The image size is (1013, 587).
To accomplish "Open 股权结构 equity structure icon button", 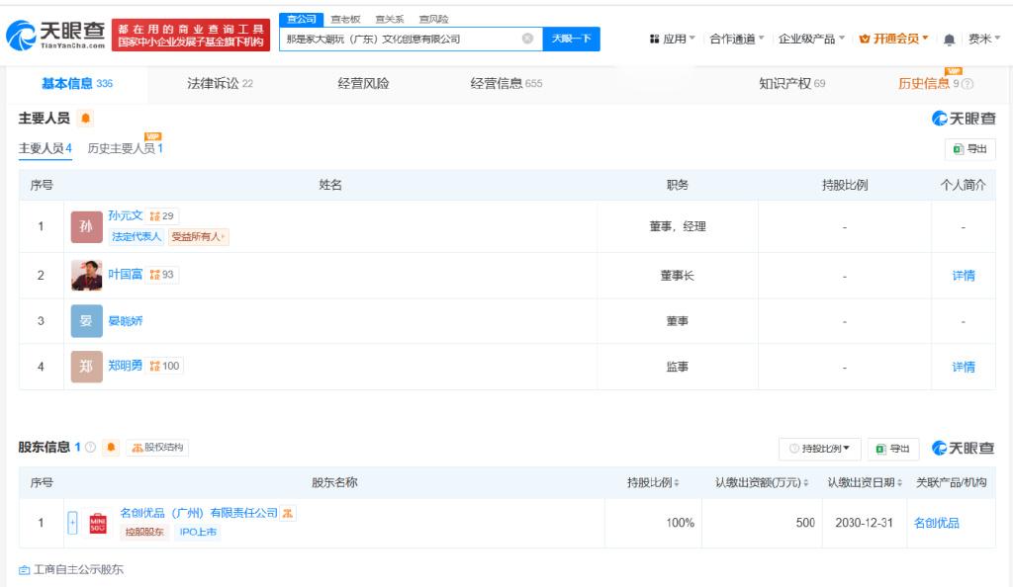I will (157, 447).
